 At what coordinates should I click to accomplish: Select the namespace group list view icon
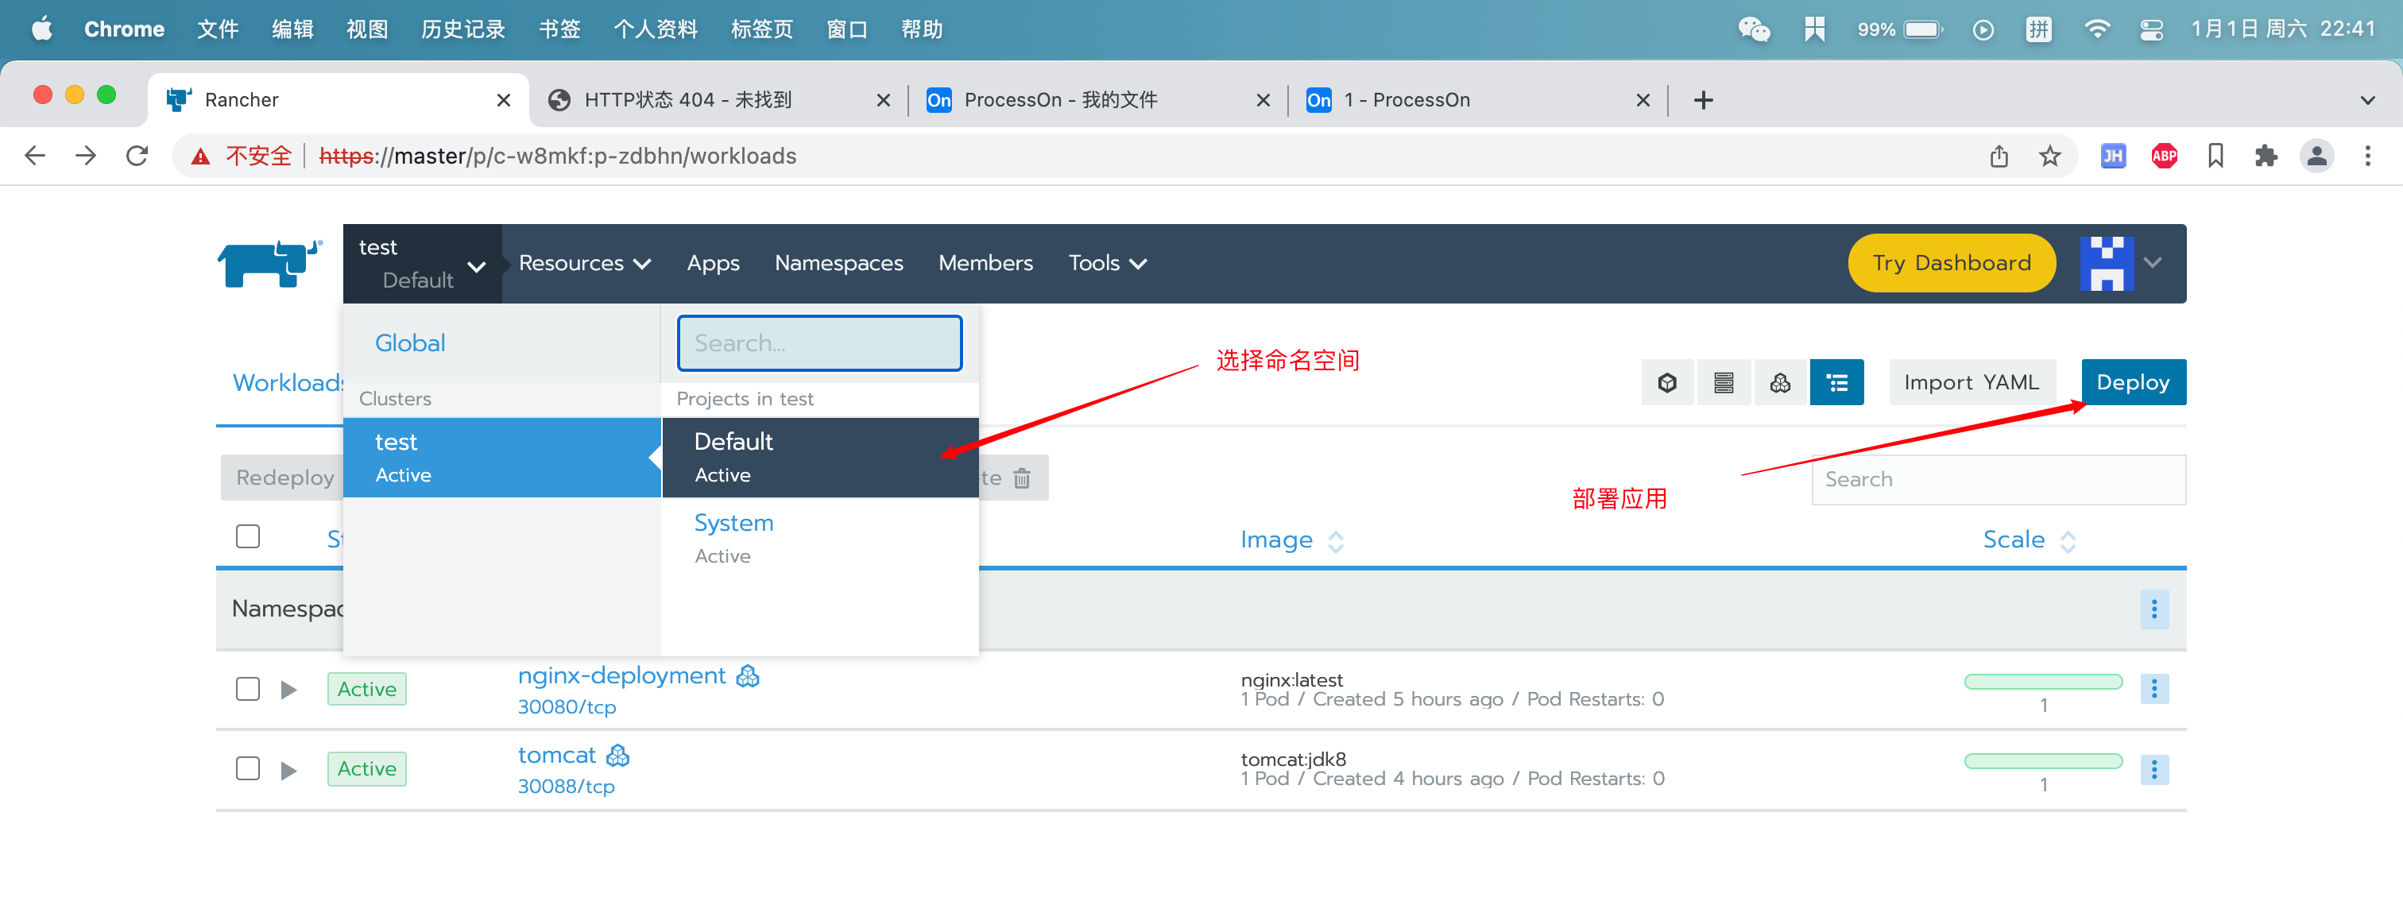(x=1836, y=382)
